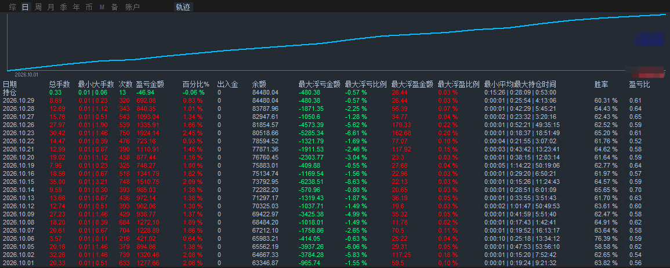Click profit amount 1924.14
Screen dimensions: 670x268
[x=147, y=133]
